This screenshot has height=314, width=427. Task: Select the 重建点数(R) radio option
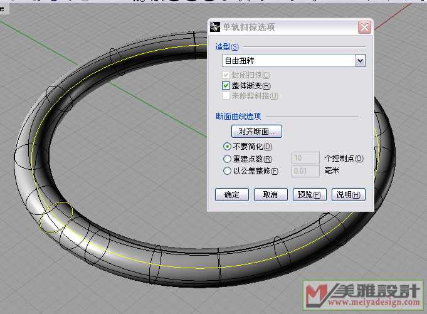pos(227,159)
